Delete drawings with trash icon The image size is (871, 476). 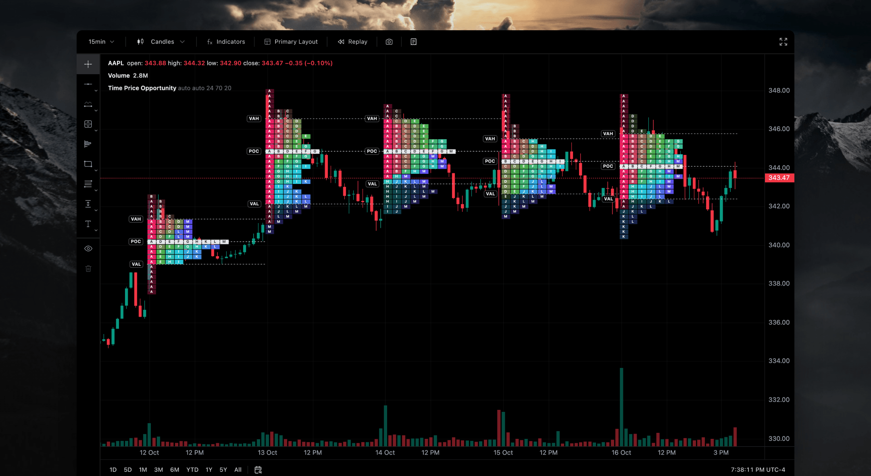pyautogui.click(x=88, y=268)
